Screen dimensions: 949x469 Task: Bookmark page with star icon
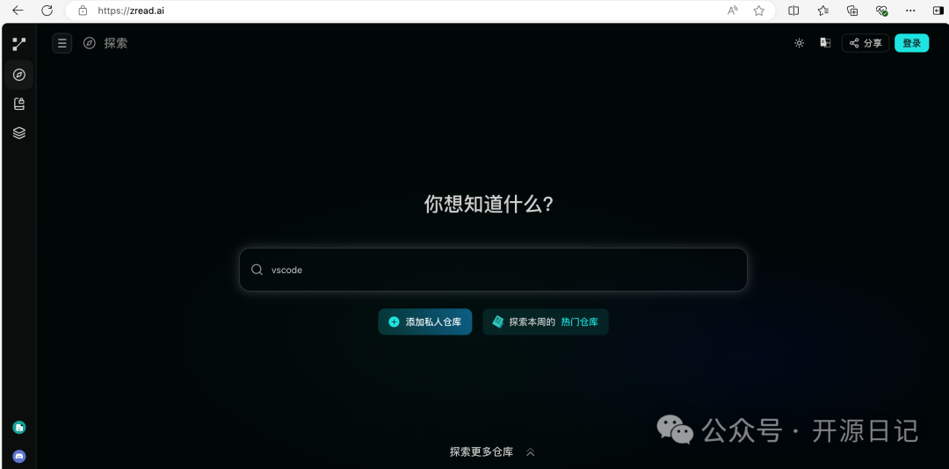(759, 11)
